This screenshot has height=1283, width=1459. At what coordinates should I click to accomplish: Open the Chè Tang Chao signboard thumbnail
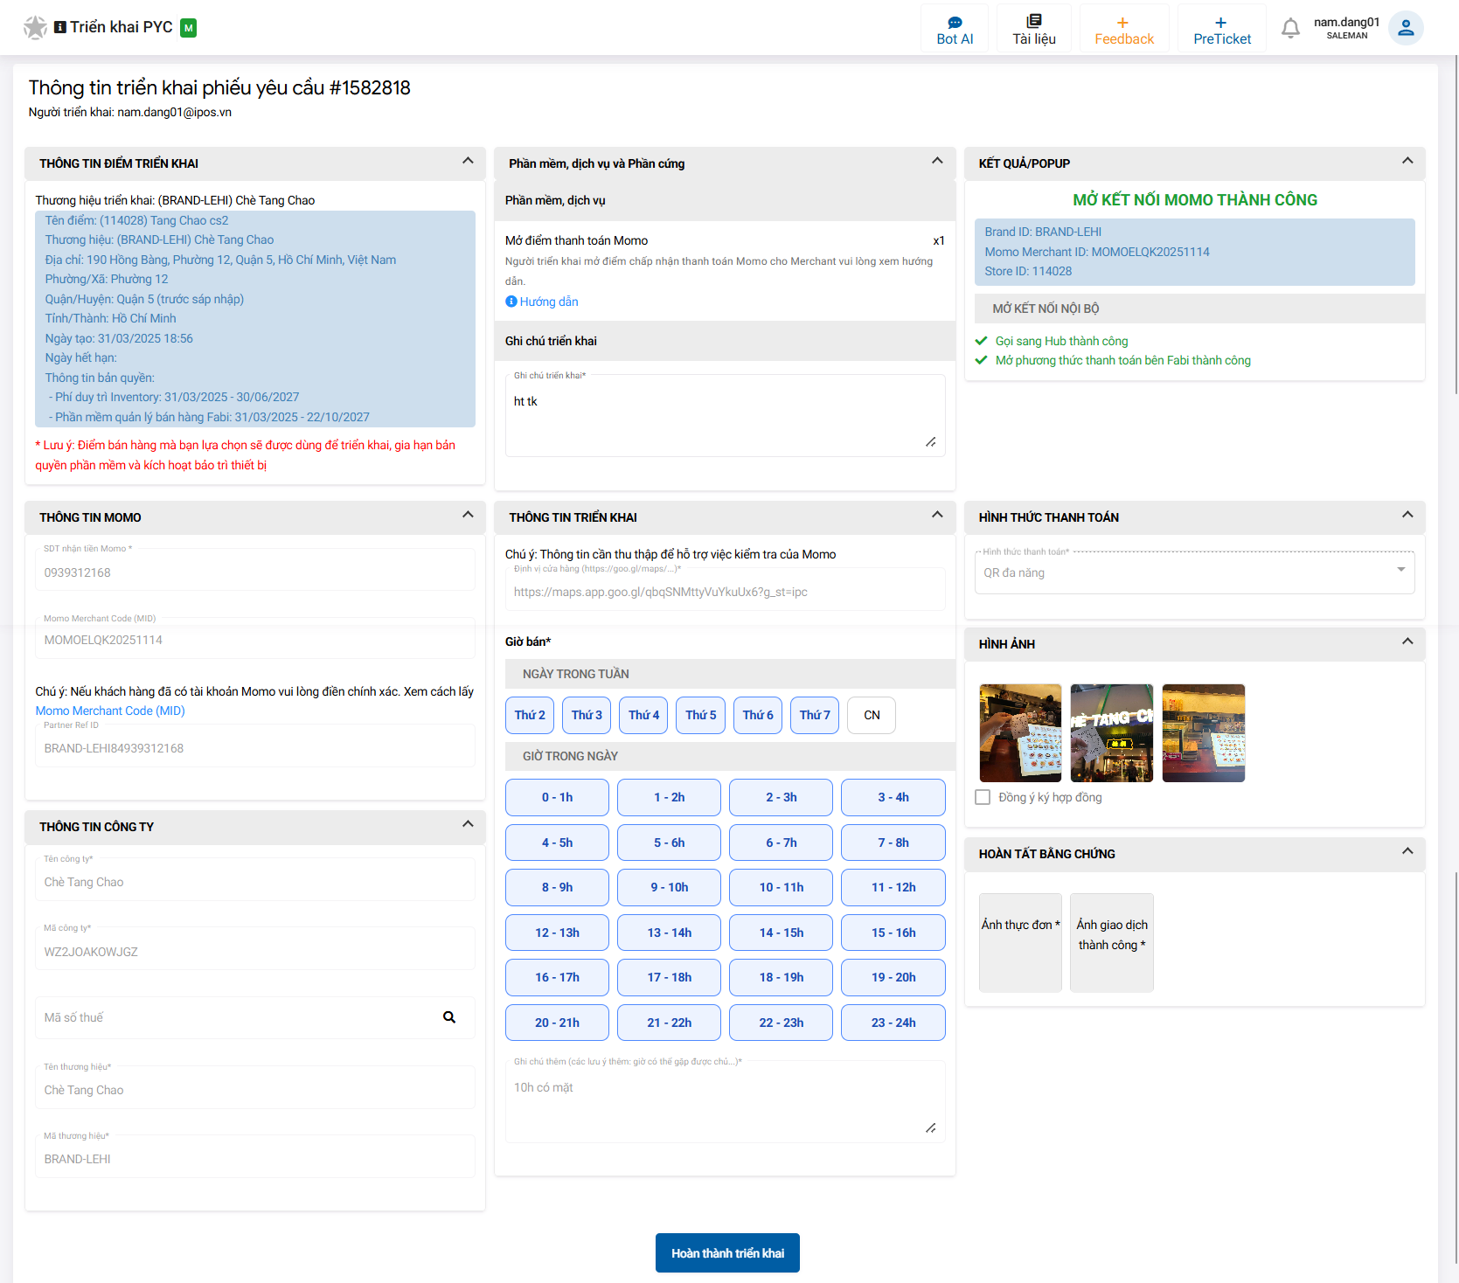1112,733
